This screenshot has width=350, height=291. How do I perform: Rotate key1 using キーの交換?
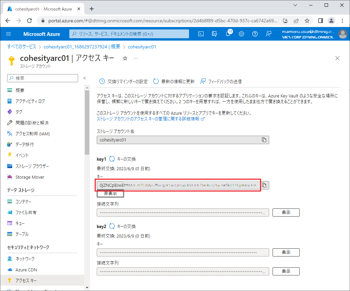tap(122, 159)
